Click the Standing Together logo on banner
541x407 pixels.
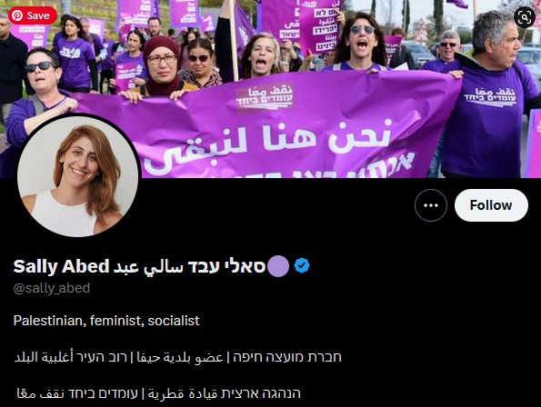click(265, 96)
